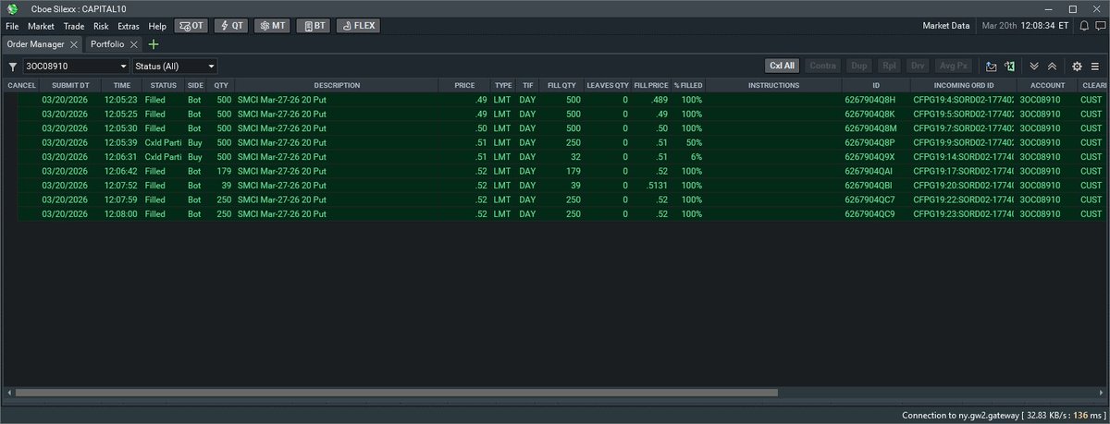This screenshot has width=1110, height=424.
Task: Sort by the STATUS column header
Action: (164, 86)
